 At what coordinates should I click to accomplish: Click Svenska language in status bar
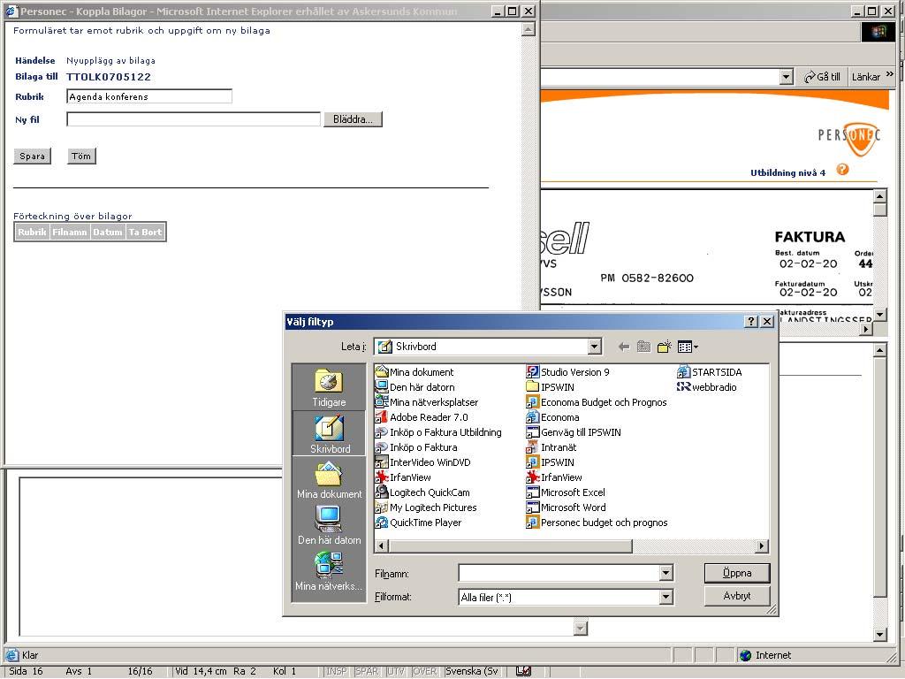[x=472, y=671]
